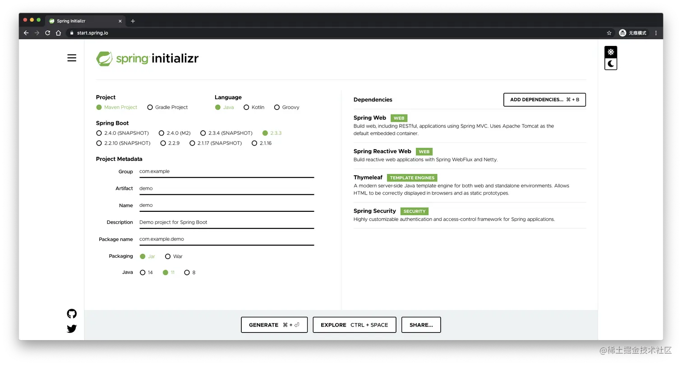Select Java version 14
This screenshot has height=365, width=682.
147,273
